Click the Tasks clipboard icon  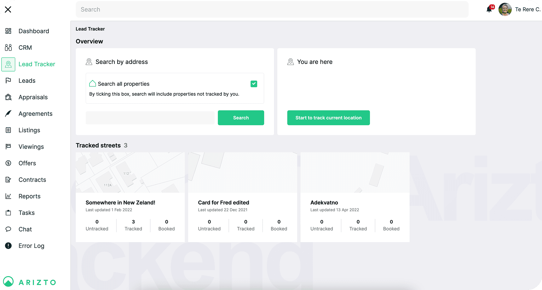click(x=9, y=213)
